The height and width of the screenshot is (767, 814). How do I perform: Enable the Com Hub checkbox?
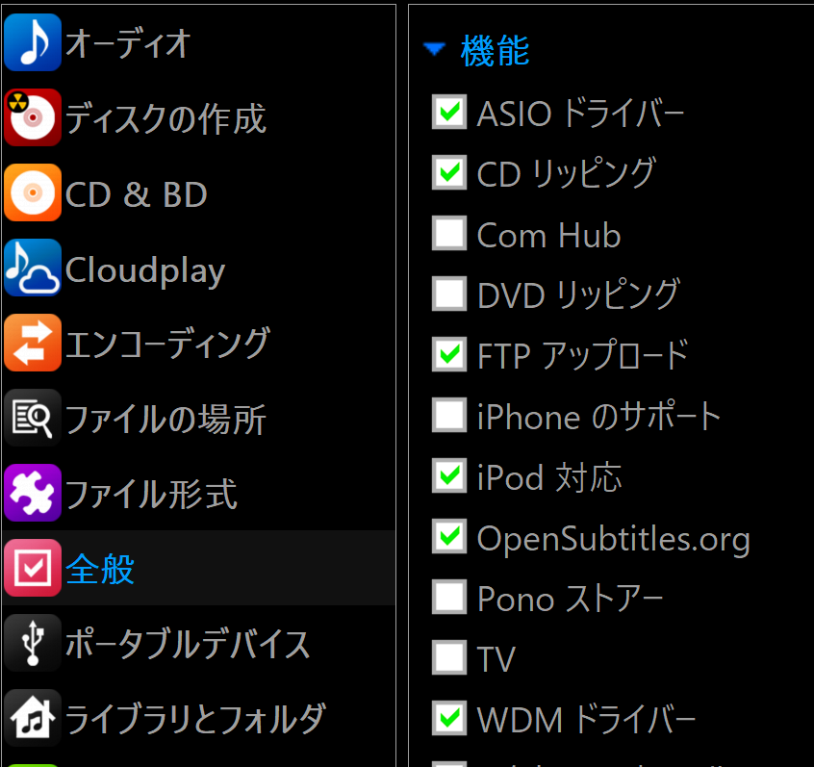coord(448,234)
